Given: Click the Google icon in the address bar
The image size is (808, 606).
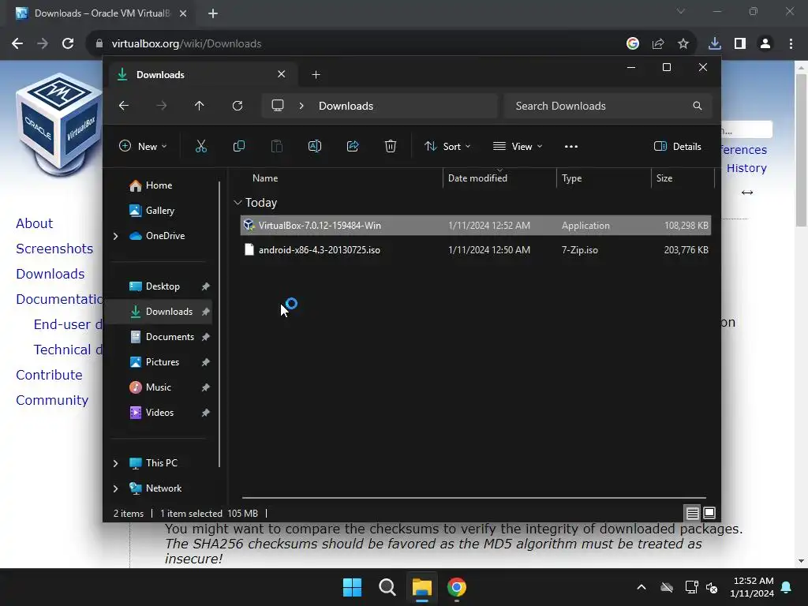Looking at the screenshot, I should 633,44.
